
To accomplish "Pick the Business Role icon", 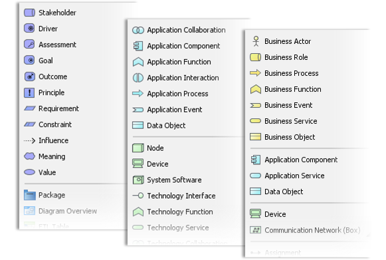I will click(256, 57).
